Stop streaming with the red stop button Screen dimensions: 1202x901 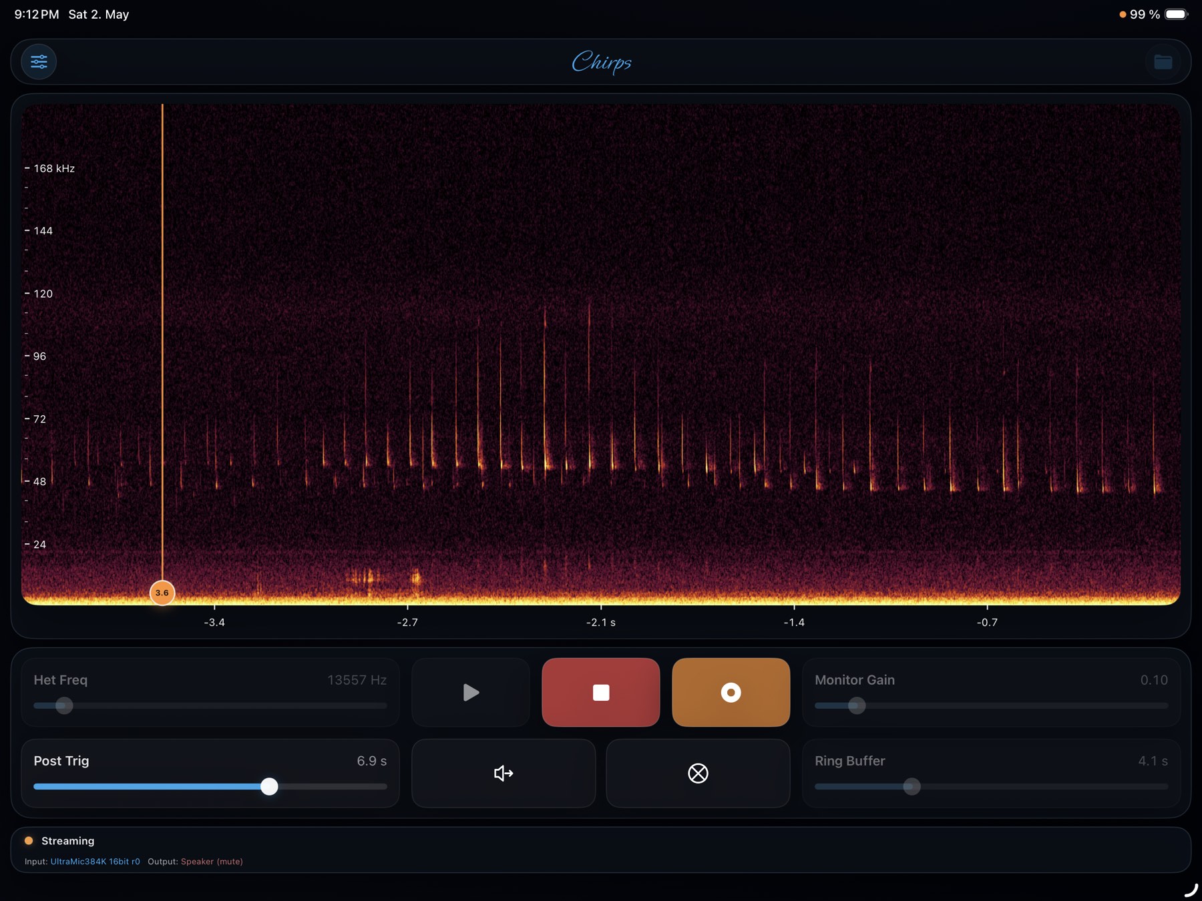(x=601, y=692)
